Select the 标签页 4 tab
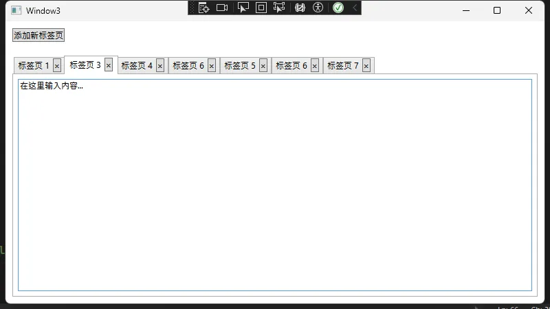 (137, 66)
